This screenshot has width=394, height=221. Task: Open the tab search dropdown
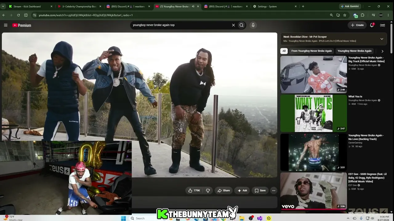click(3, 6)
